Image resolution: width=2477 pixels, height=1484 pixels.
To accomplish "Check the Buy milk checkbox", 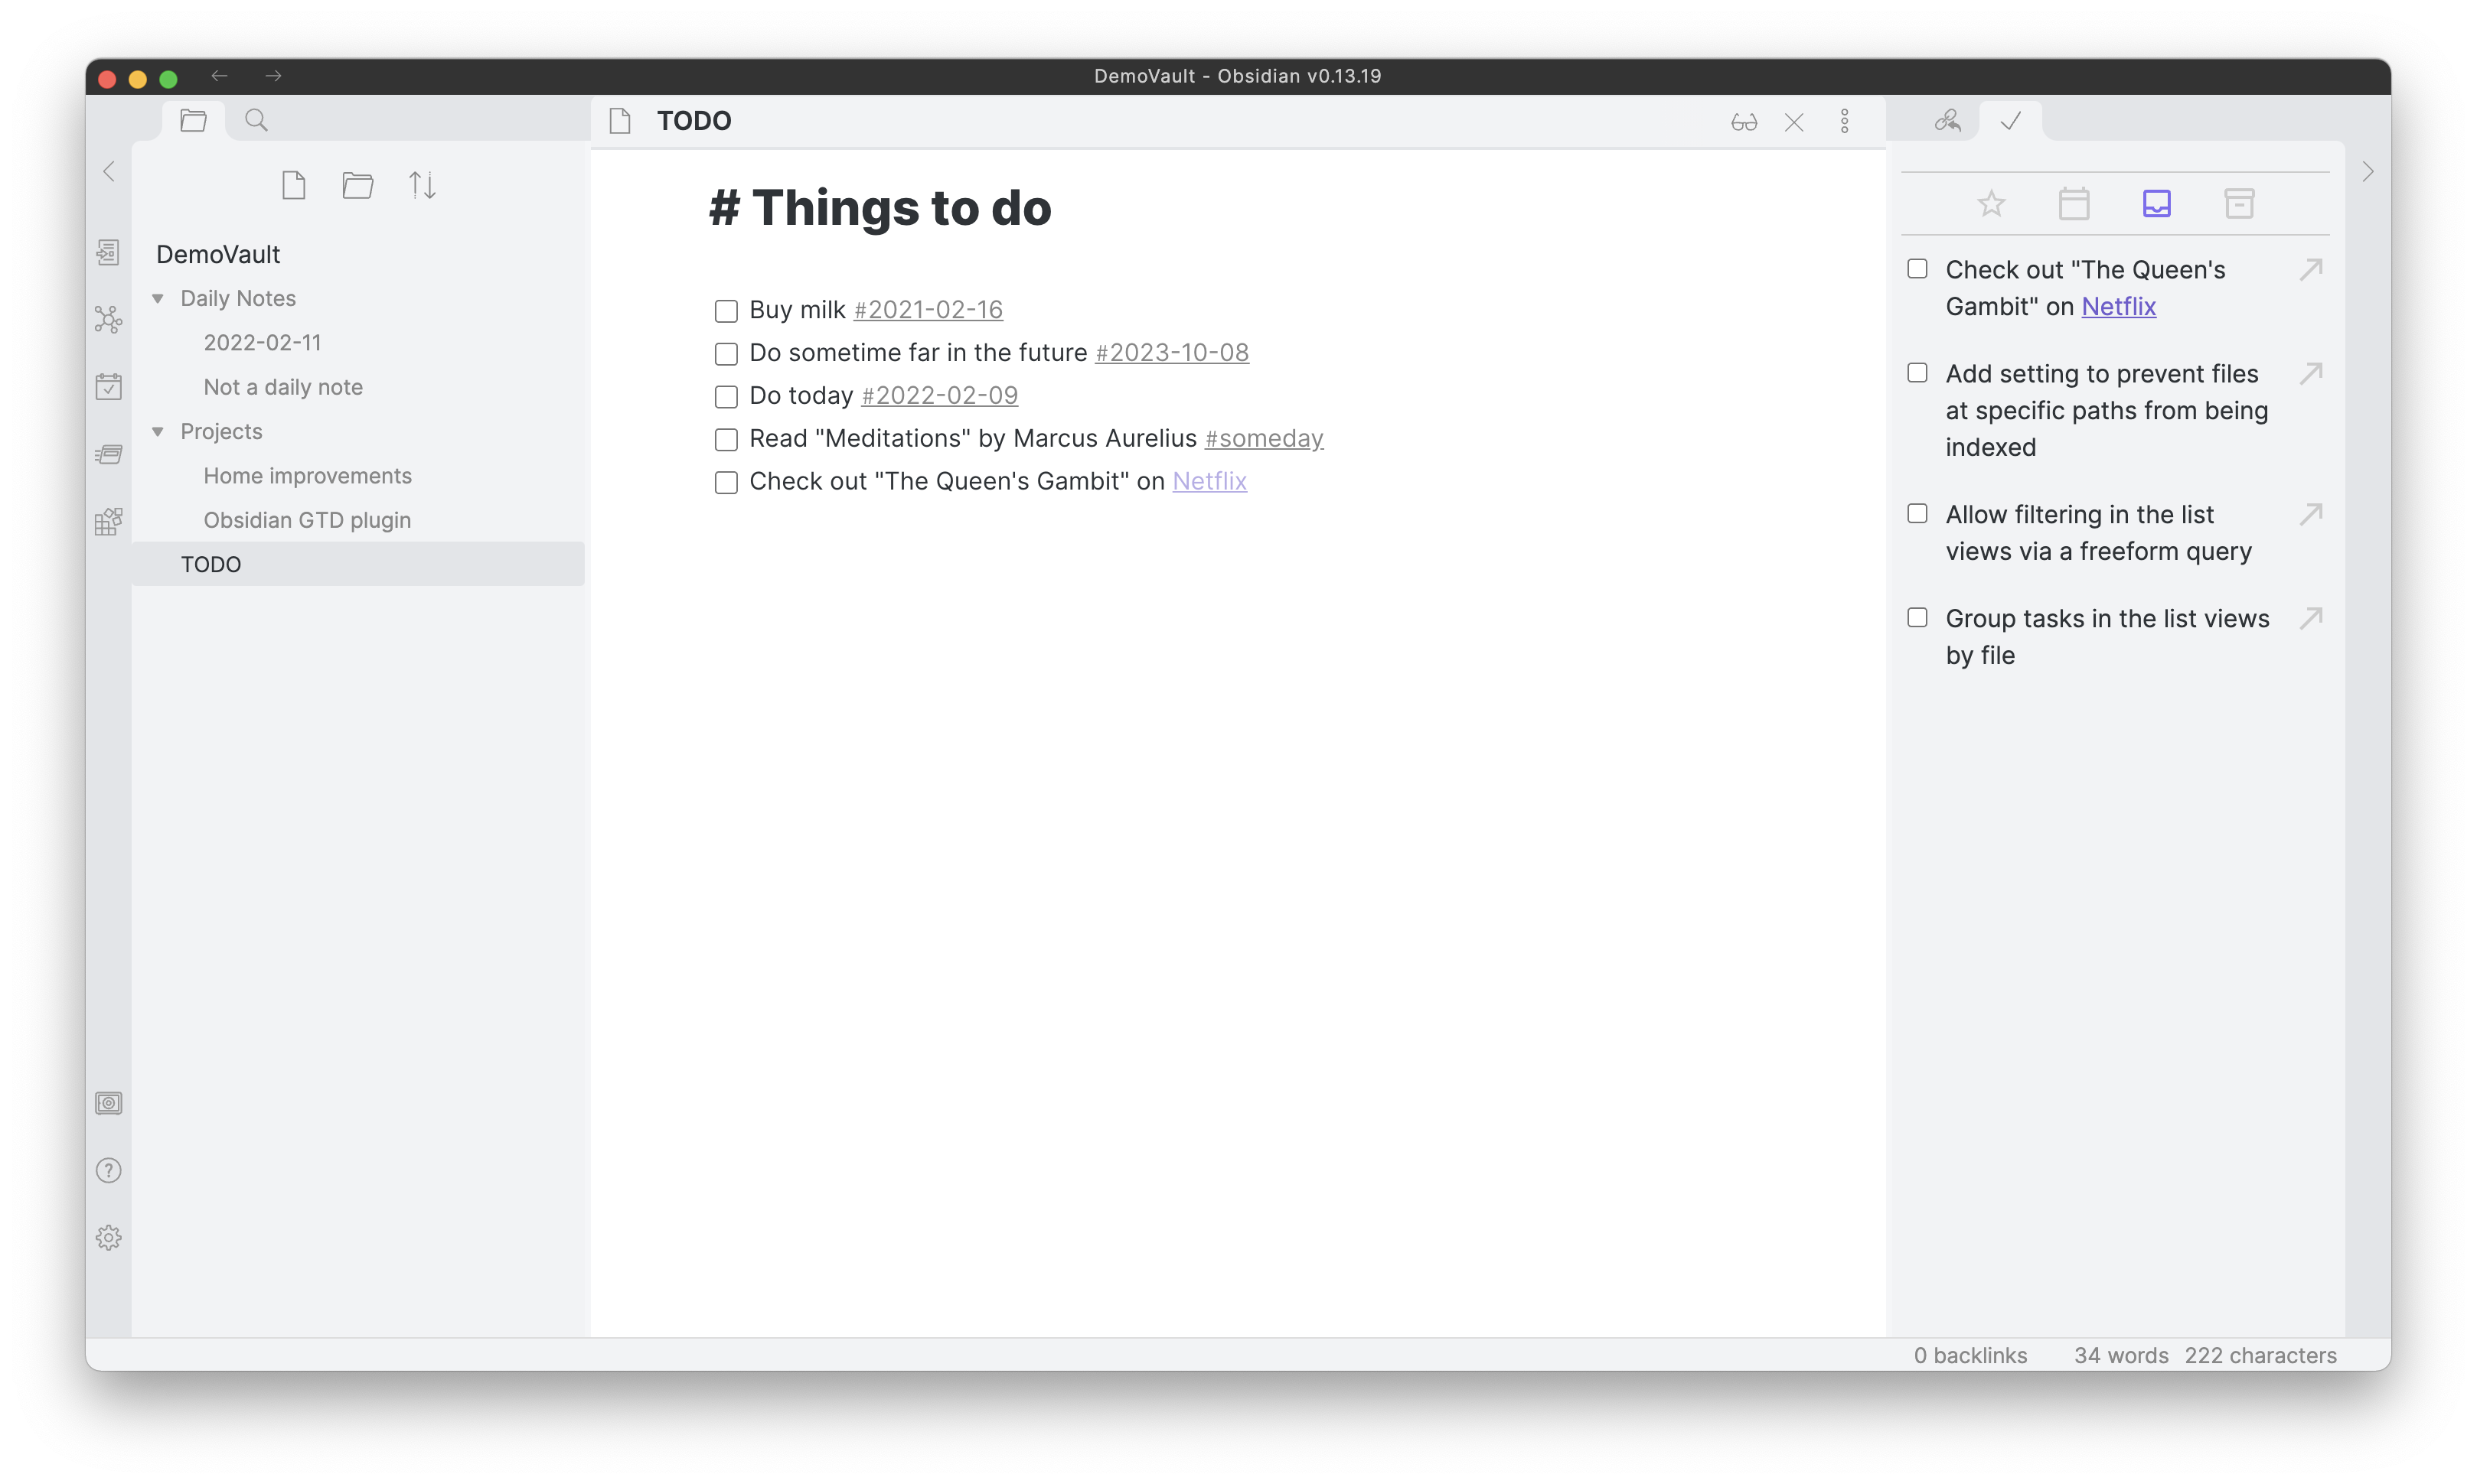I will click(x=726, y=311).
